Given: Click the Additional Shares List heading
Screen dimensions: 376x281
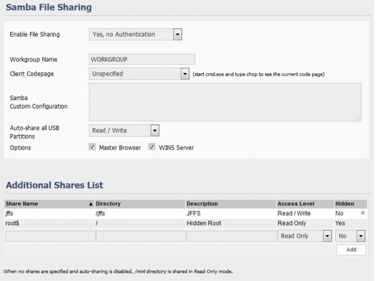Looking at the screenshot, I should 55,185.
